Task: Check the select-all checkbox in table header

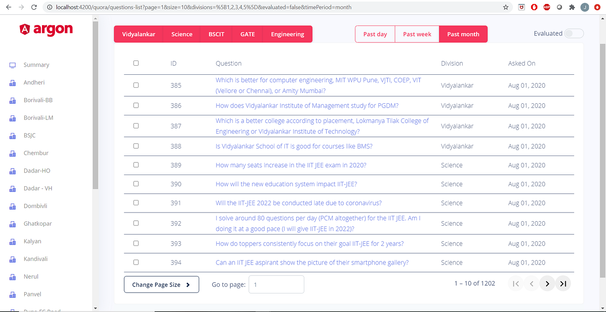Action: tap(136, 63)
